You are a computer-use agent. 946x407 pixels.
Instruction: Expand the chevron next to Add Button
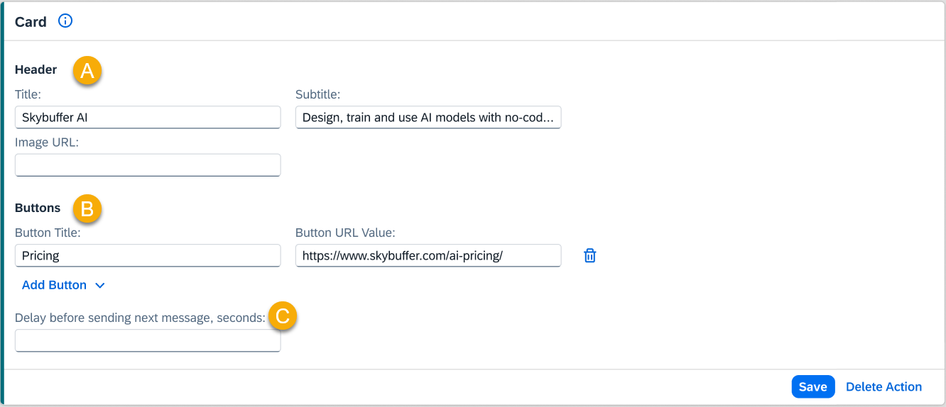[x=100, y=285]
